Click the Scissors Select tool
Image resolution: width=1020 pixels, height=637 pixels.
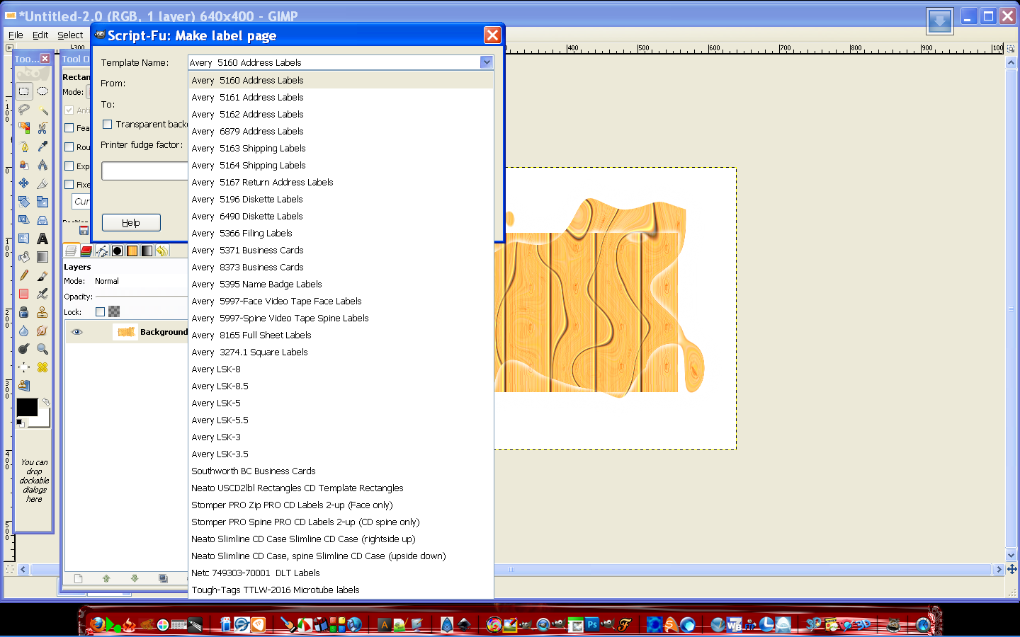point(42,128)
